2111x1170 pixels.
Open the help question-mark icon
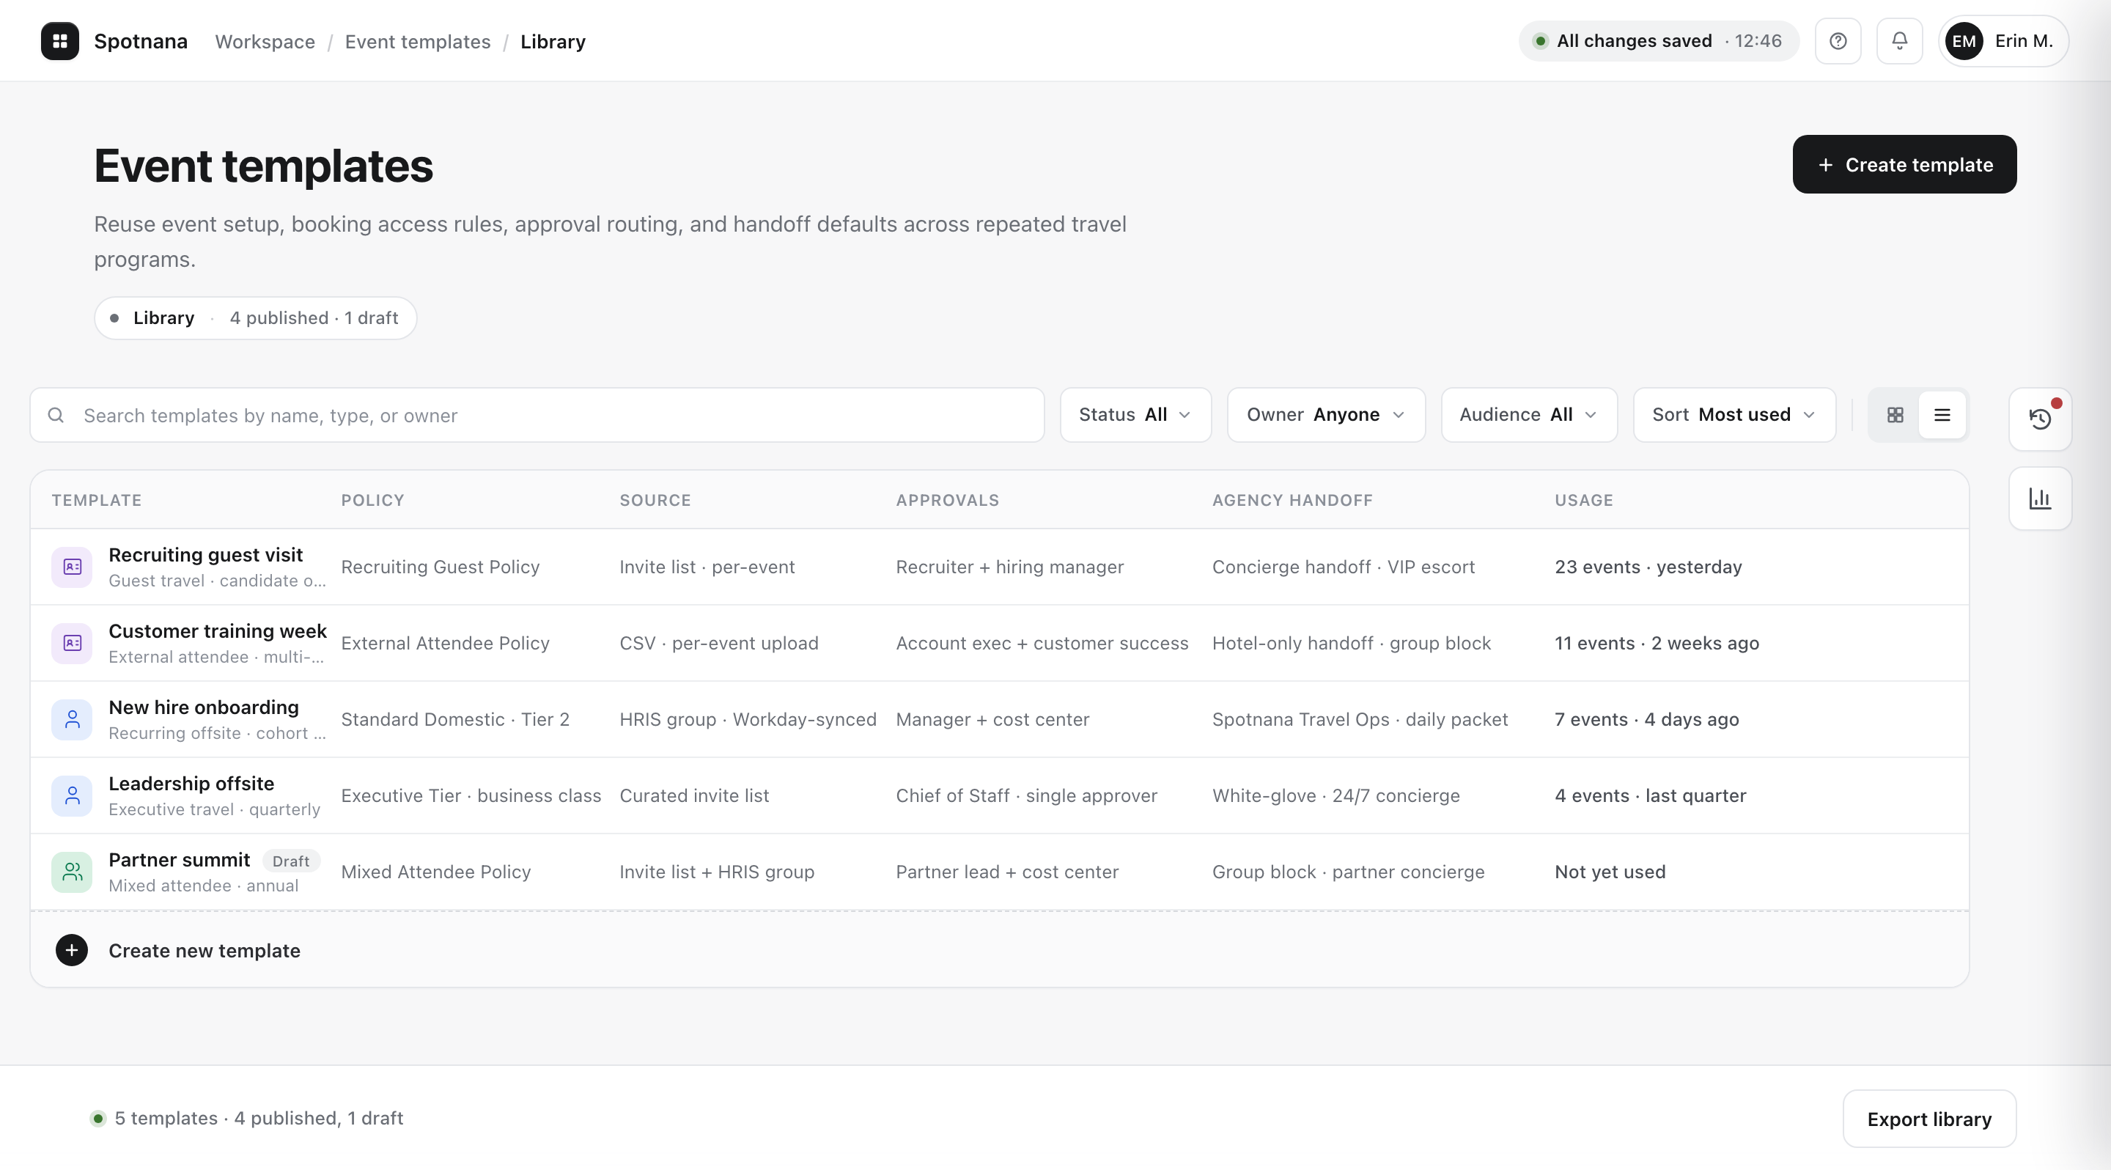coord(1838,41)
